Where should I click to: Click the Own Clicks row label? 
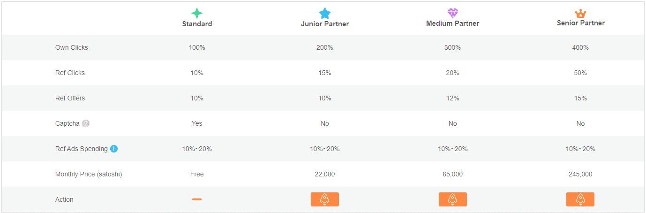tap(71, 47)
